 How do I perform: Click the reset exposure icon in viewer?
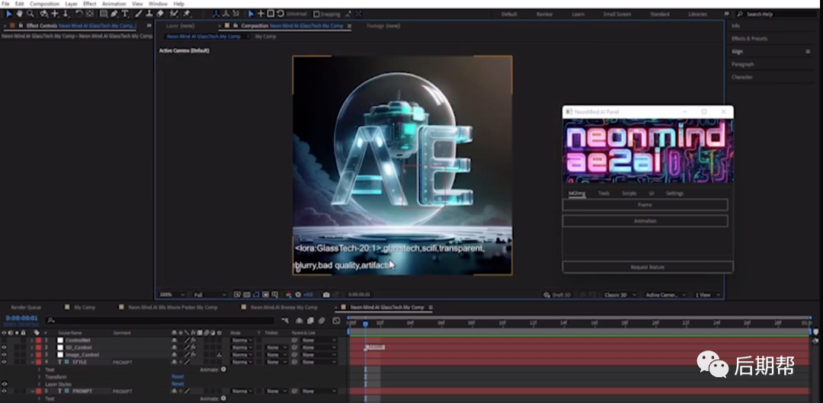pyautogui.click(x=298, y=295)
